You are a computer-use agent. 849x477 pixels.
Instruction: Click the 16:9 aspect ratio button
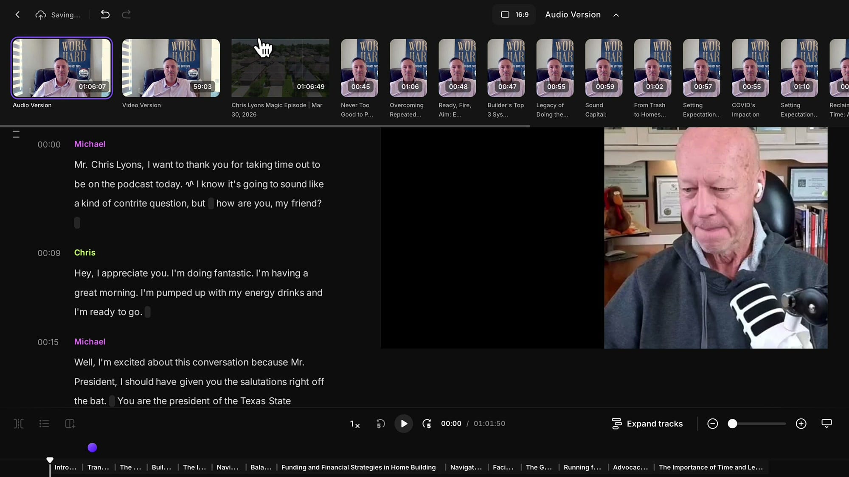[514, 14]
